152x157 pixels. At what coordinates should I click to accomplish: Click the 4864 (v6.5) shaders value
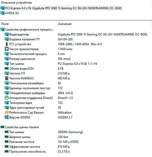65,93
